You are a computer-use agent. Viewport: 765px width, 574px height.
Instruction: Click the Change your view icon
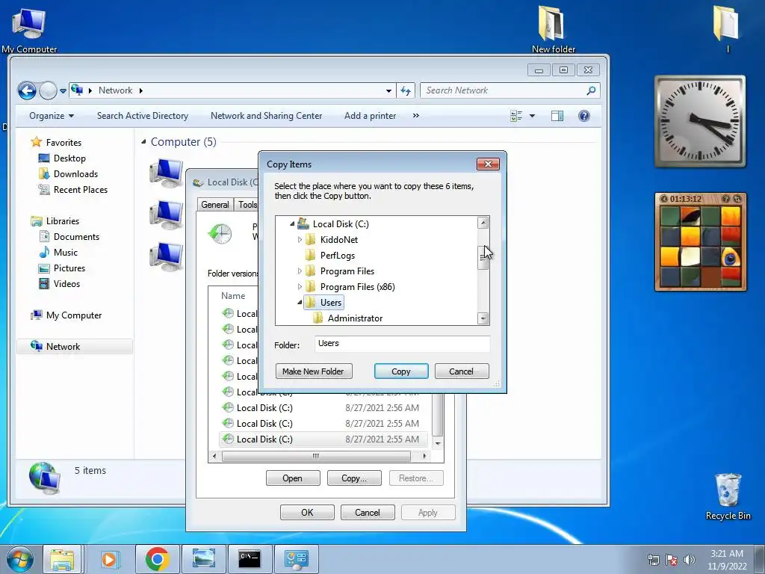pyautogui.click(x=515, y=116)
